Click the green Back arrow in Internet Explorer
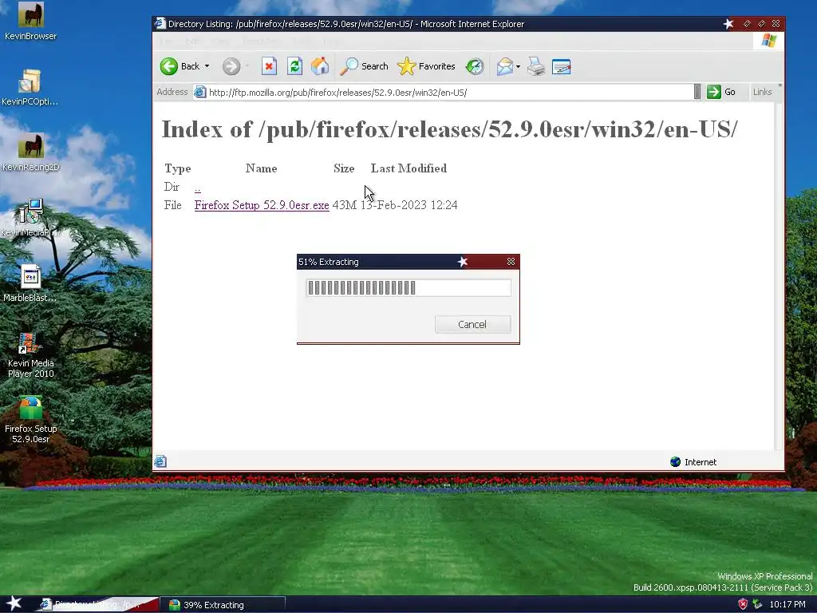This screenshot has width=817, height=613. (169, 66)
